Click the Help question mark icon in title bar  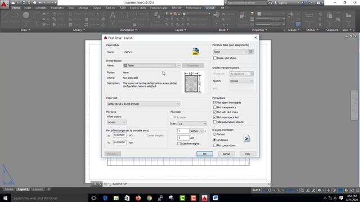tap(318, 3)
